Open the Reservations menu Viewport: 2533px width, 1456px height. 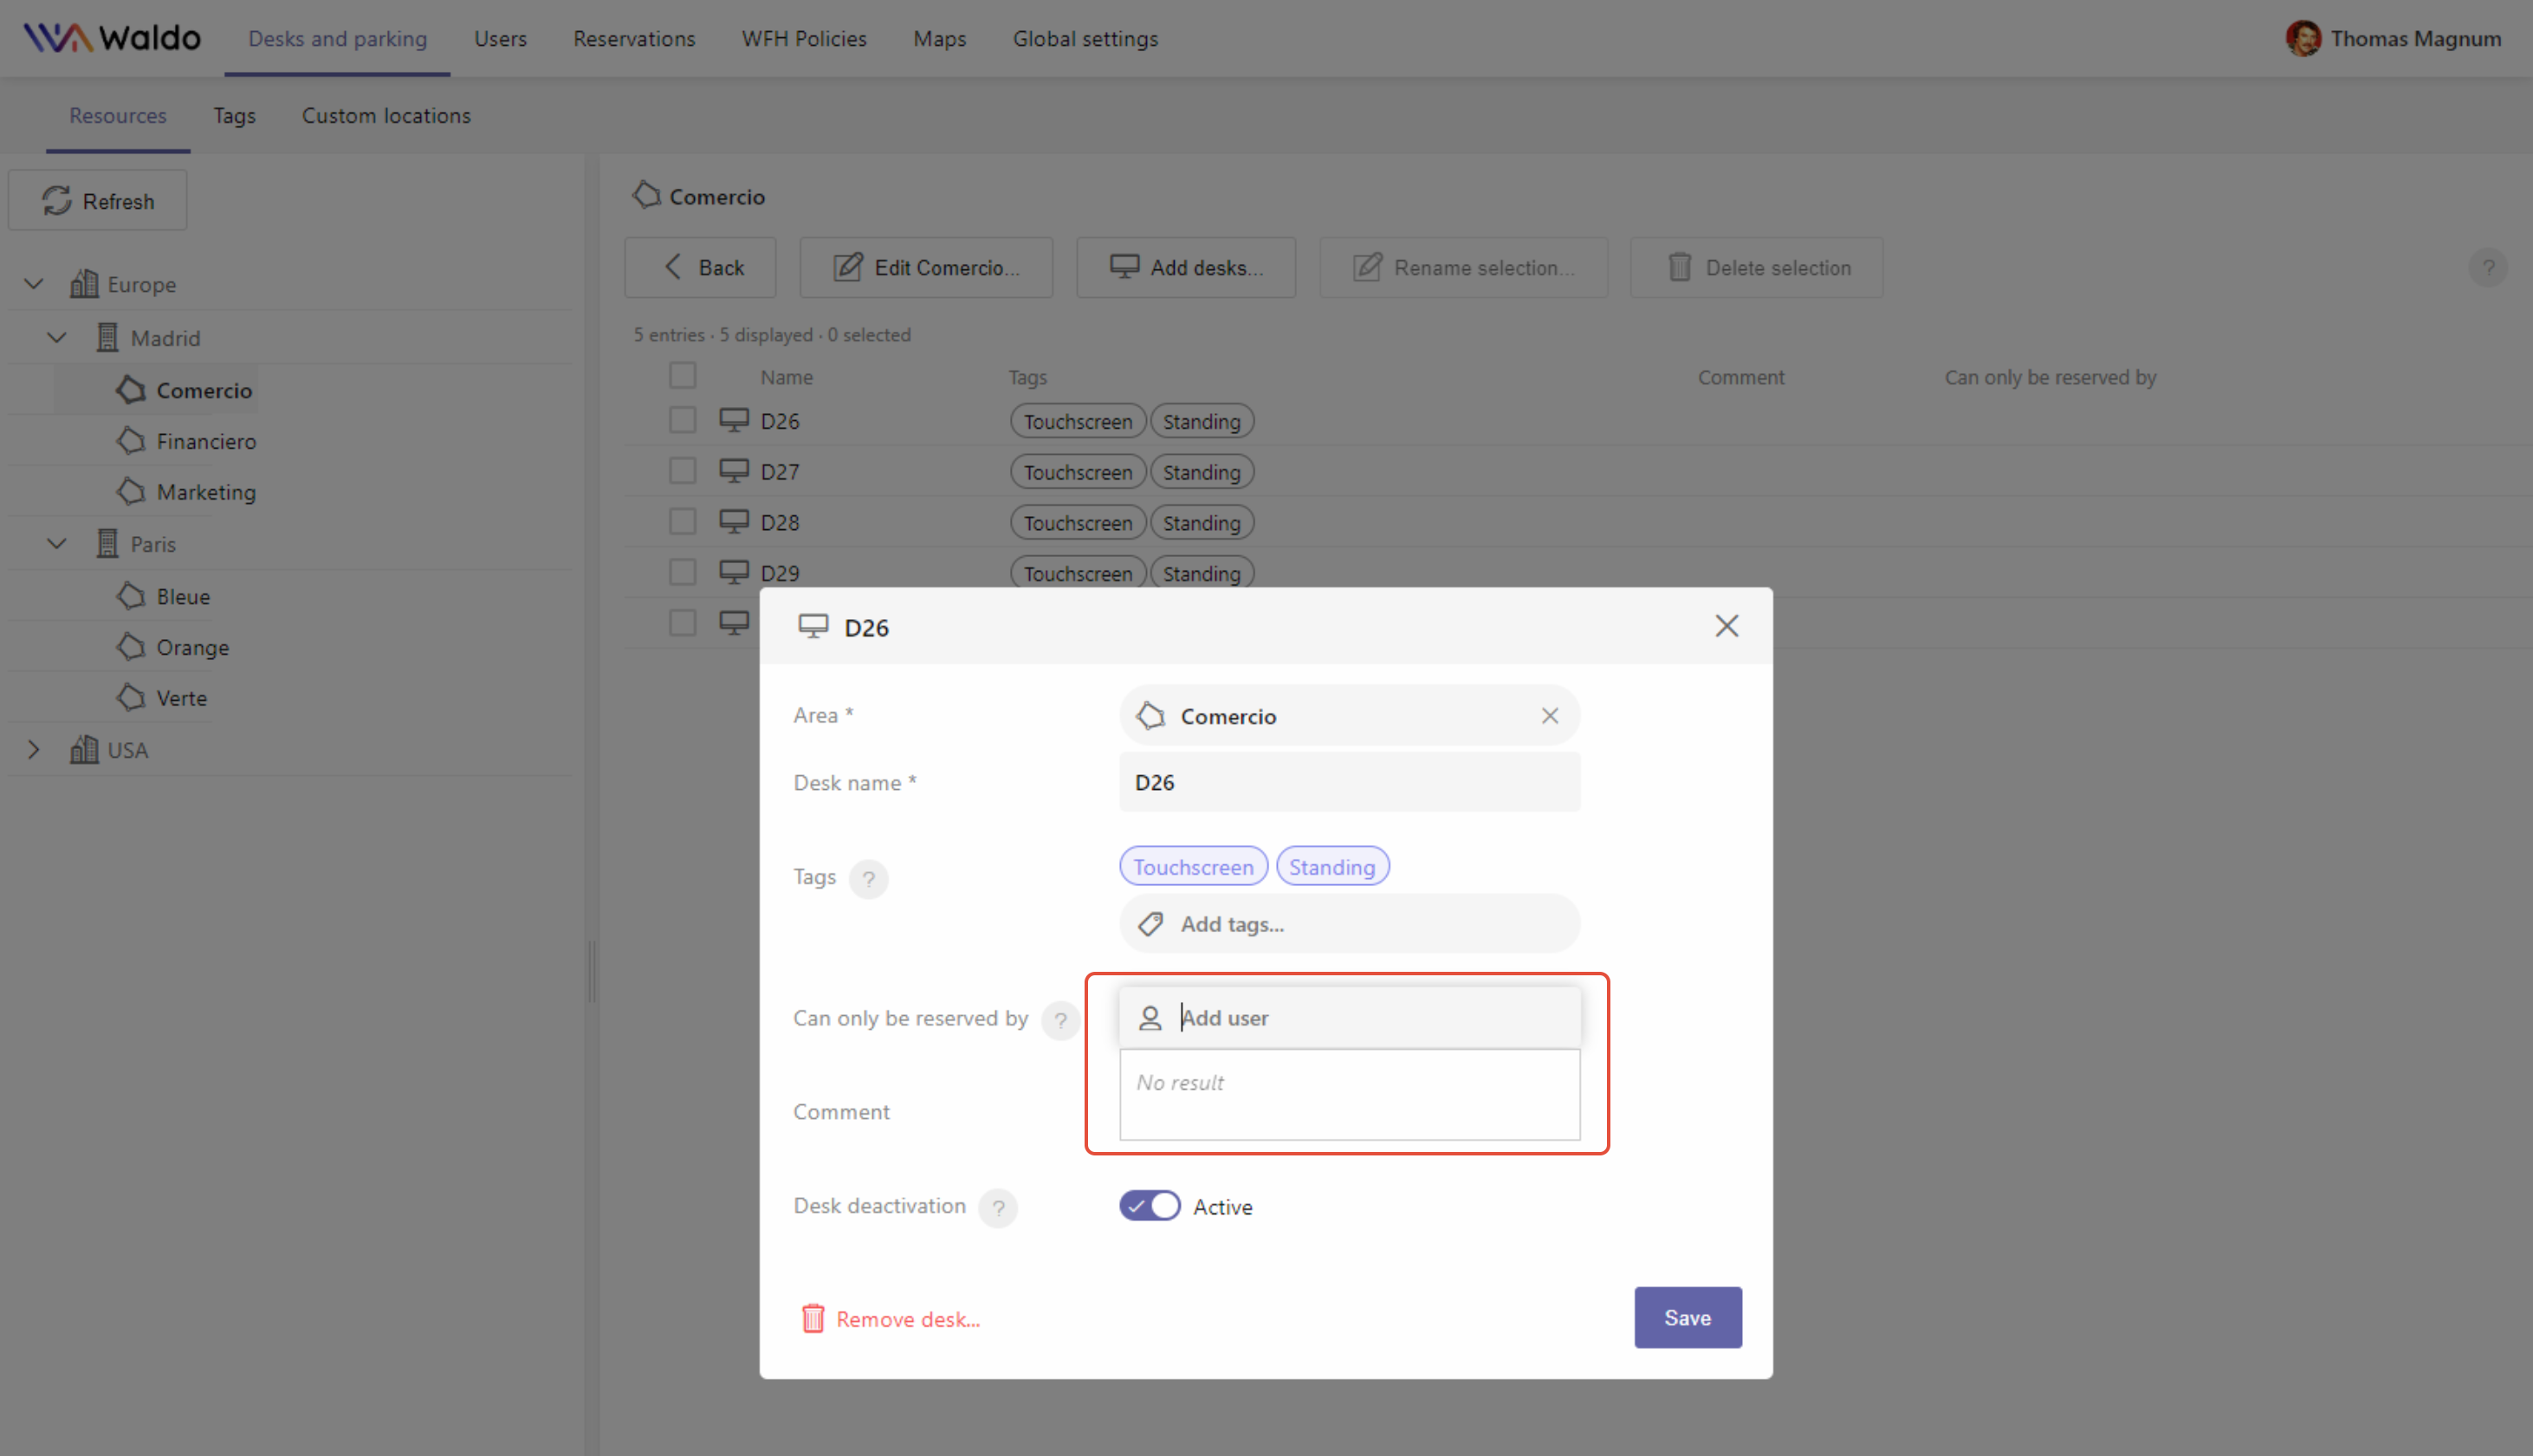point(634,38)
